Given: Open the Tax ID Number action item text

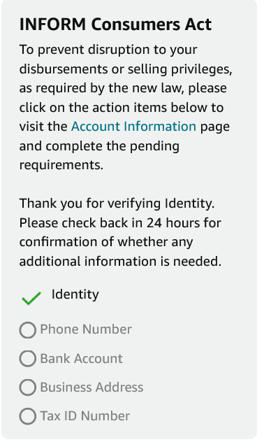Looking at the screenshot, I should coord(85,416).
